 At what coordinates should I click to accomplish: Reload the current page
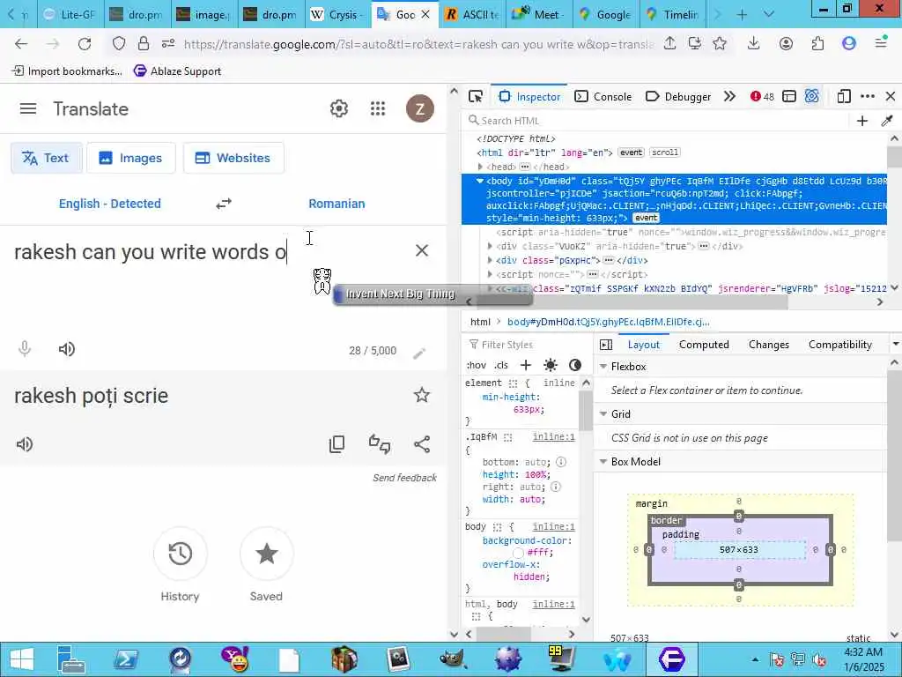coord(85,44)
